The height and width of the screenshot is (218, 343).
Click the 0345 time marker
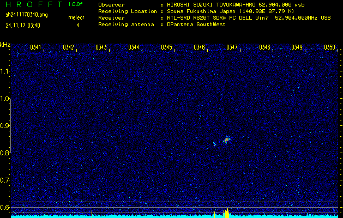tap(167, 47)
